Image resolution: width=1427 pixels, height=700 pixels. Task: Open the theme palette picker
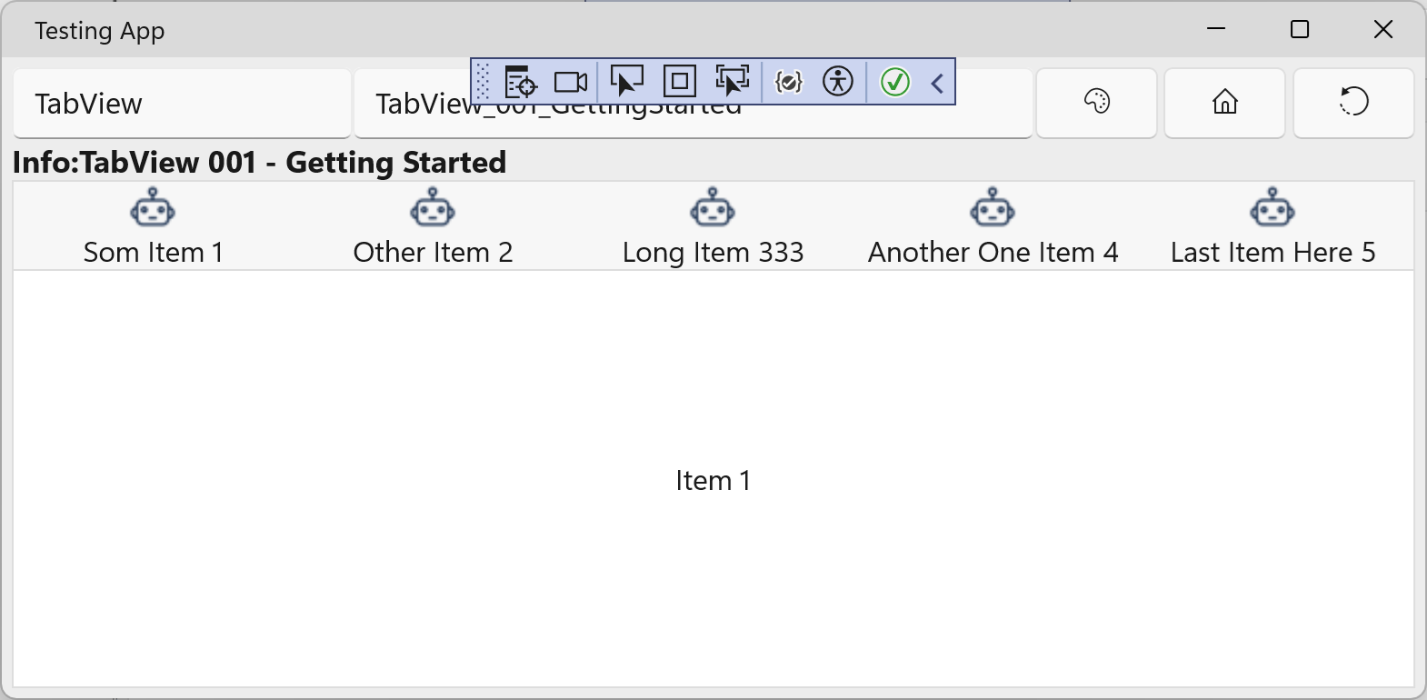coord(1096,103)
